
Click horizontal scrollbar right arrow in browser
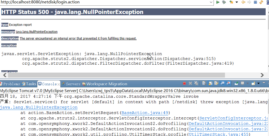[x=262, y=75]
